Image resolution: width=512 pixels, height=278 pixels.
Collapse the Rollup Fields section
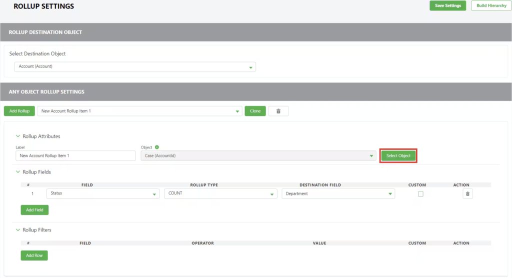tap(18, 172)
